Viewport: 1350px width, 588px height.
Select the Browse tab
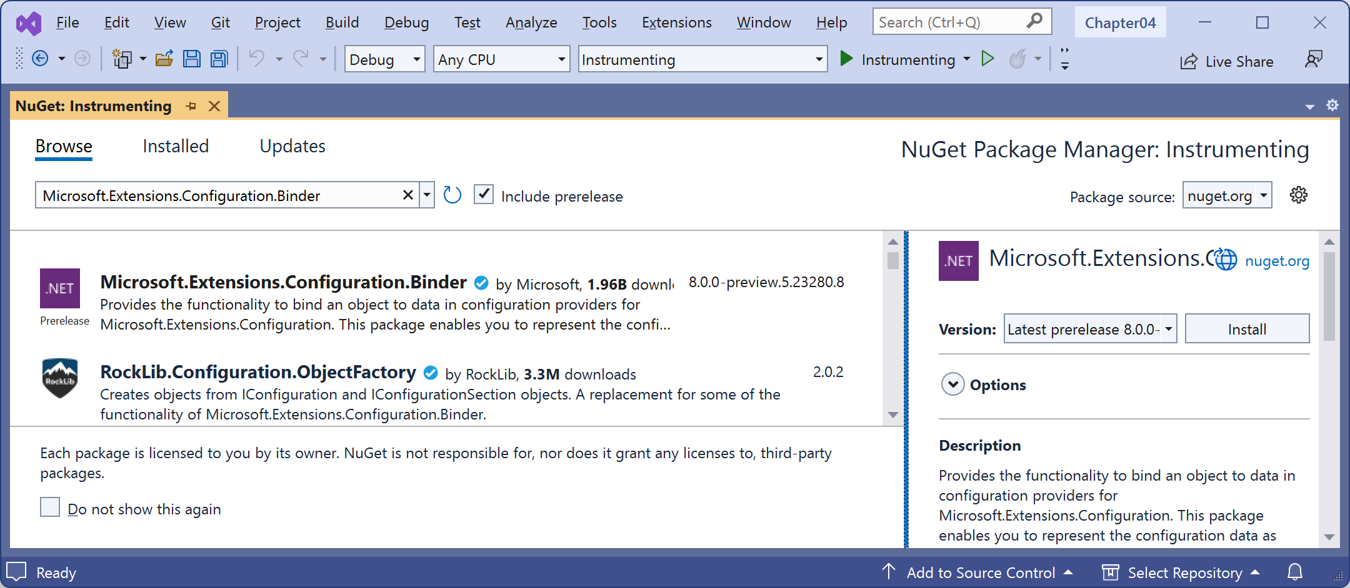pyautogui.click(x=64, y=146)
